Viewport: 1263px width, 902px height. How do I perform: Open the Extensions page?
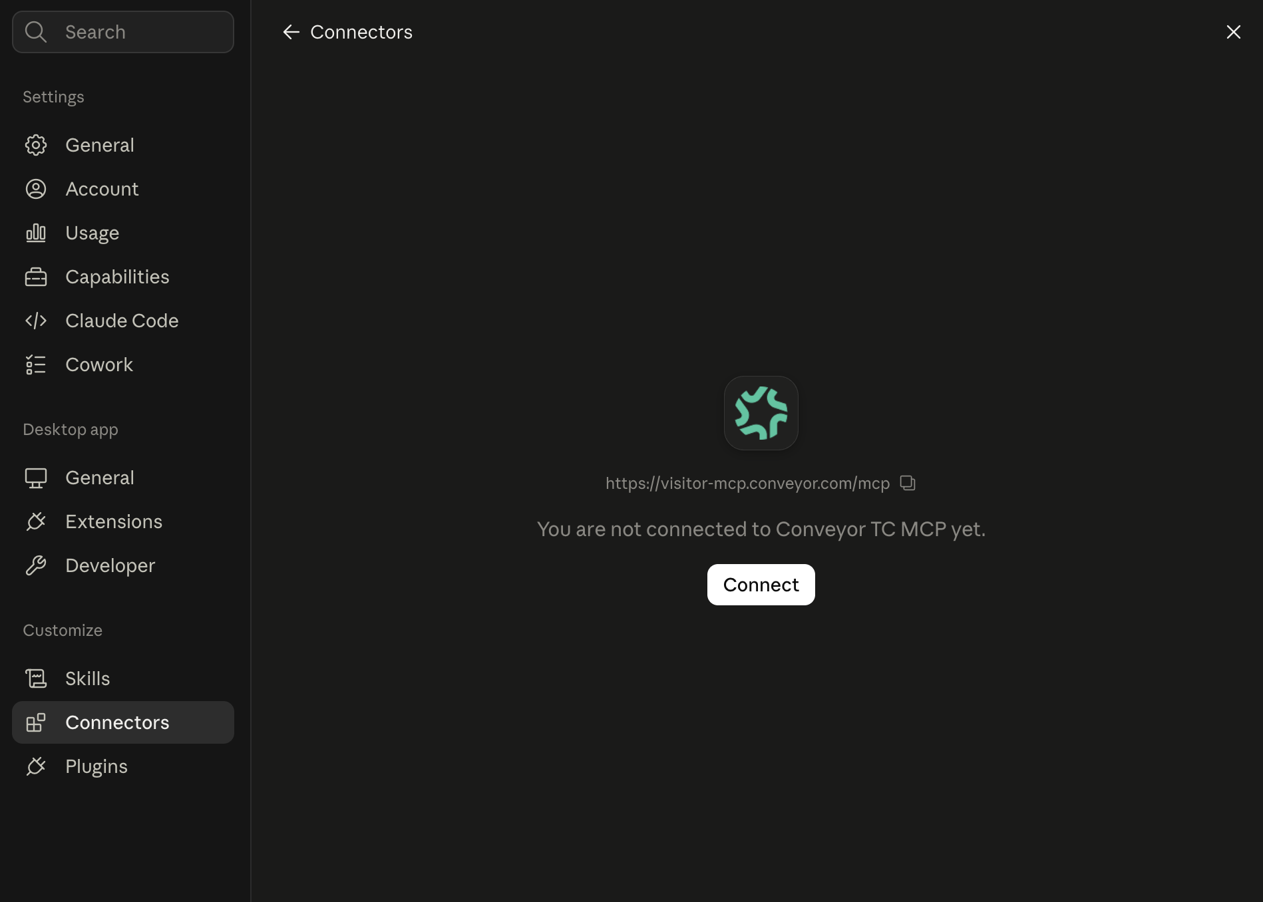tap(123, 522)
